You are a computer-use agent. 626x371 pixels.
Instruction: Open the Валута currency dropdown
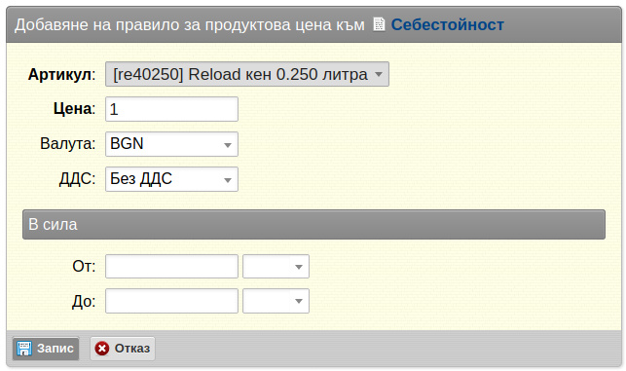[171, 144]
